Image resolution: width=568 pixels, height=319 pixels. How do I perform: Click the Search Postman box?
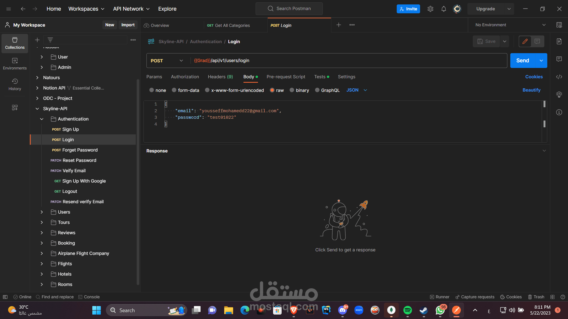[x=289, y=9]
